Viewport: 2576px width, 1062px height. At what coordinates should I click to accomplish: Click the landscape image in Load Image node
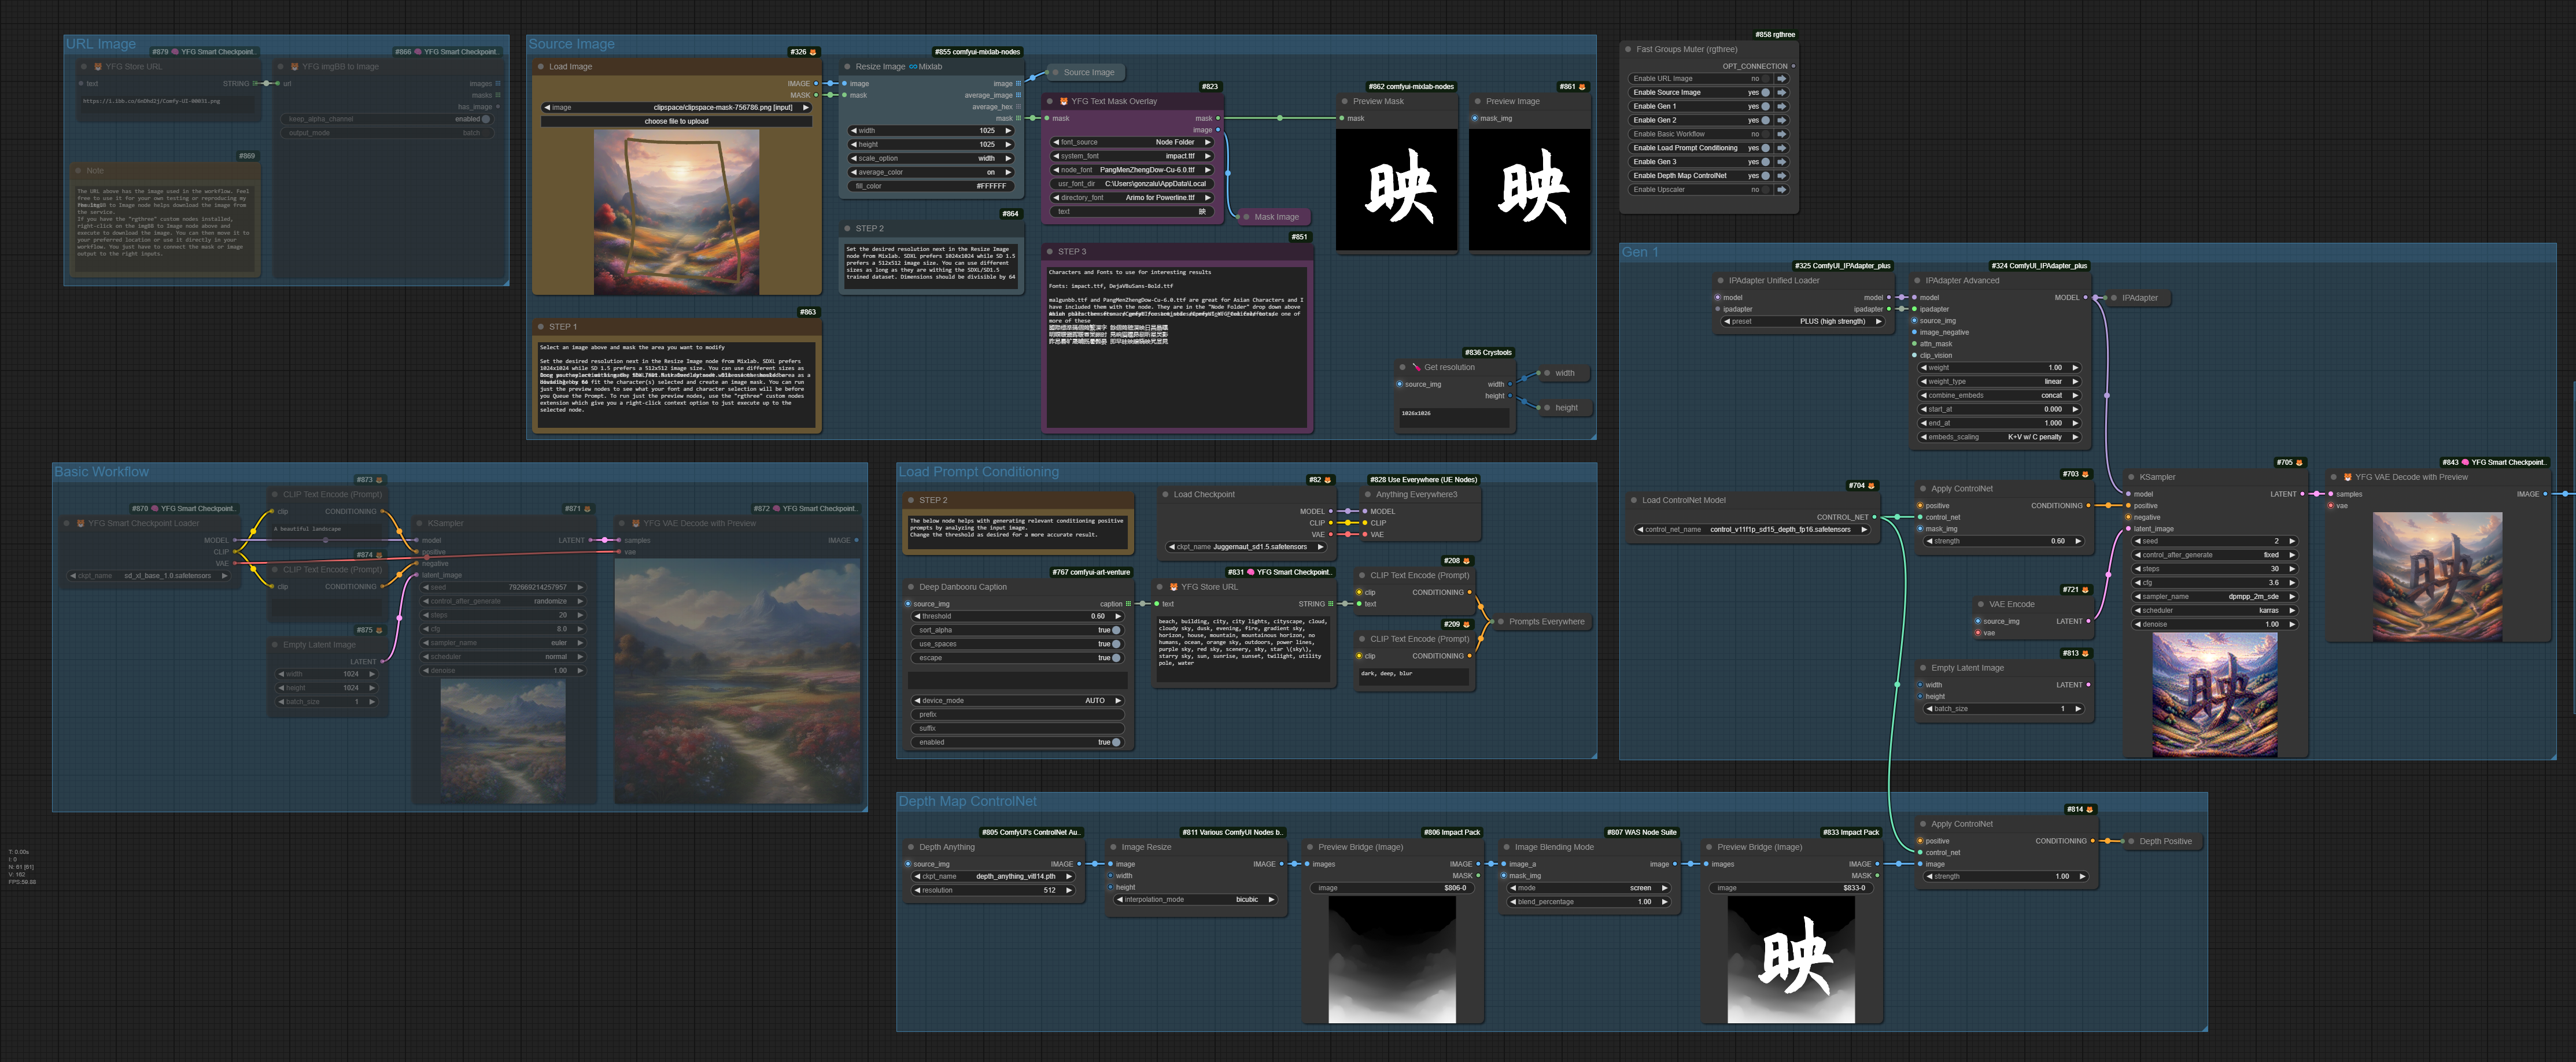click(677, 212)
